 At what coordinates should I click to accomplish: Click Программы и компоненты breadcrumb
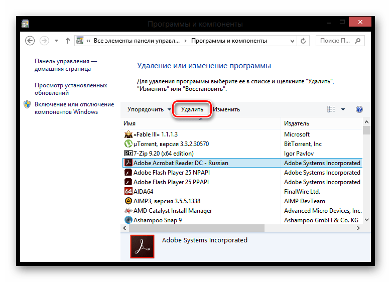229,41
